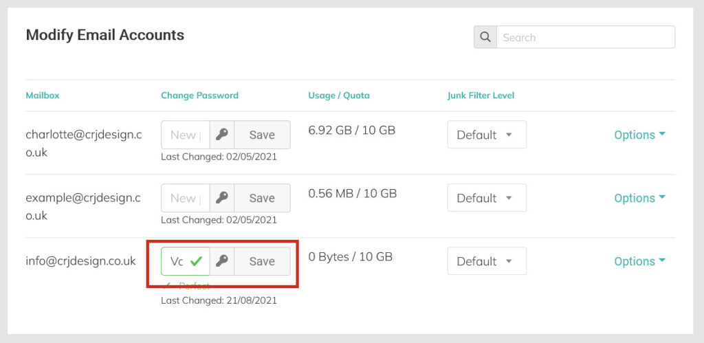The height and width of the screenshot is (343, 704).
Task: Open Junk Filter dropdown for info mailbox
Action: coord(487,261)
